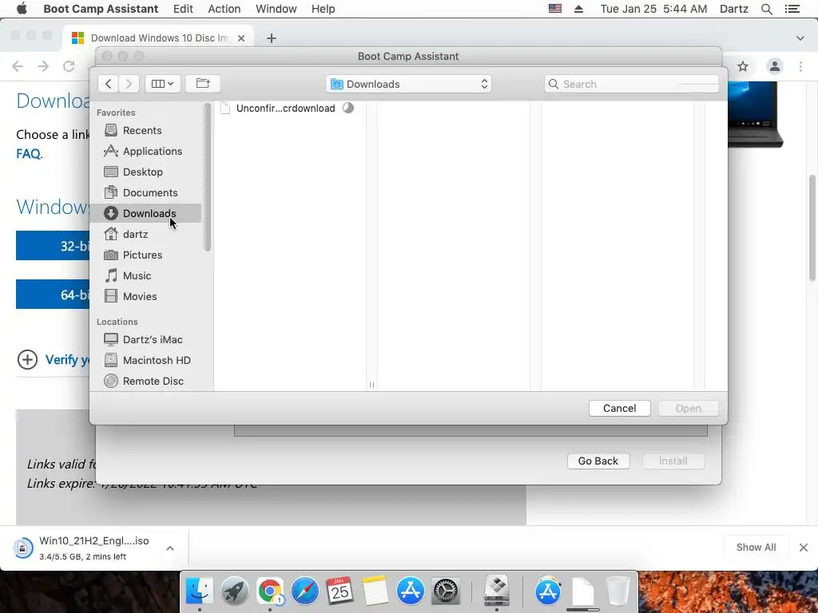818x613 pixels.
Task: Select Movies in the sidebar
Action: pyautogui.click(x=145, y=297)
